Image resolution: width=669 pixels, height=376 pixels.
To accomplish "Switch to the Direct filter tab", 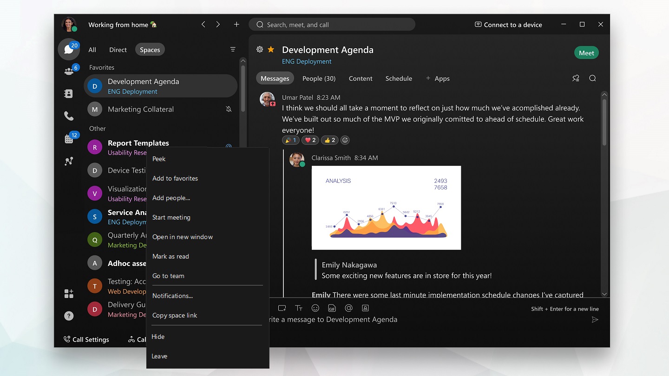I will [x=118, y=50].
